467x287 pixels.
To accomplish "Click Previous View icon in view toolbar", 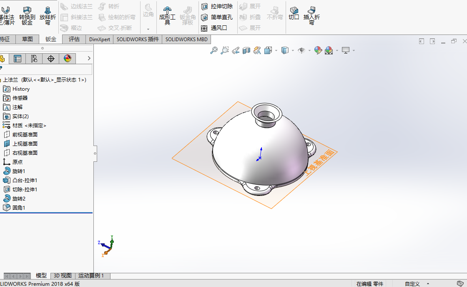I will click(236, 50).
